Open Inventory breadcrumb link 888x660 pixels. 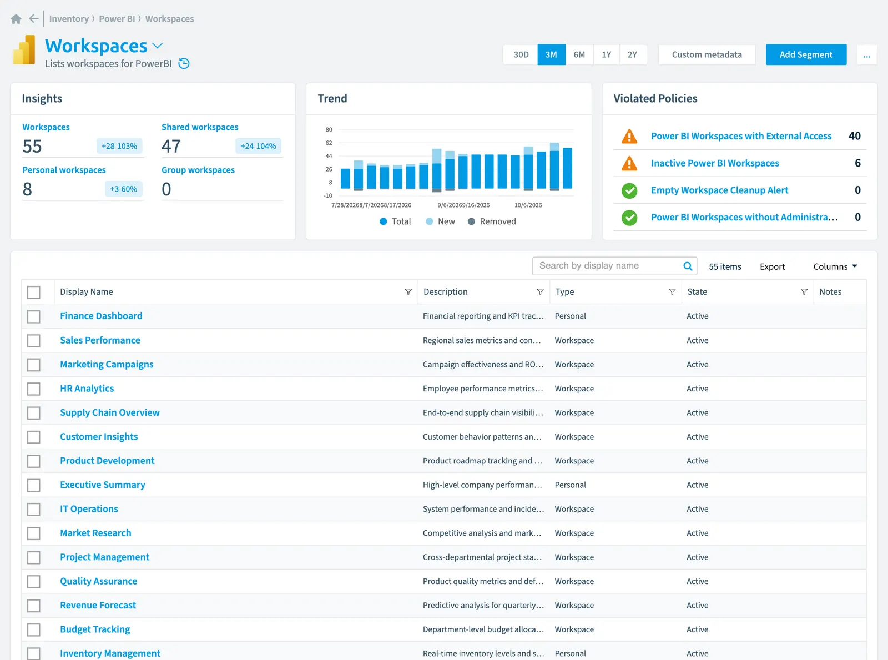69,19
